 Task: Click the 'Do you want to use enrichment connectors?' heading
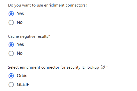48,5
